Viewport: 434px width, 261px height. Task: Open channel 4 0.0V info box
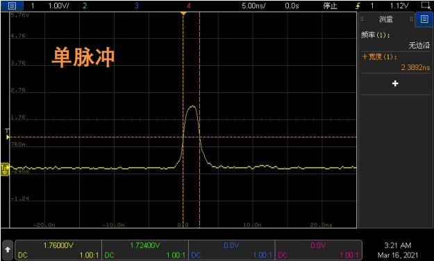pos(318,250)
